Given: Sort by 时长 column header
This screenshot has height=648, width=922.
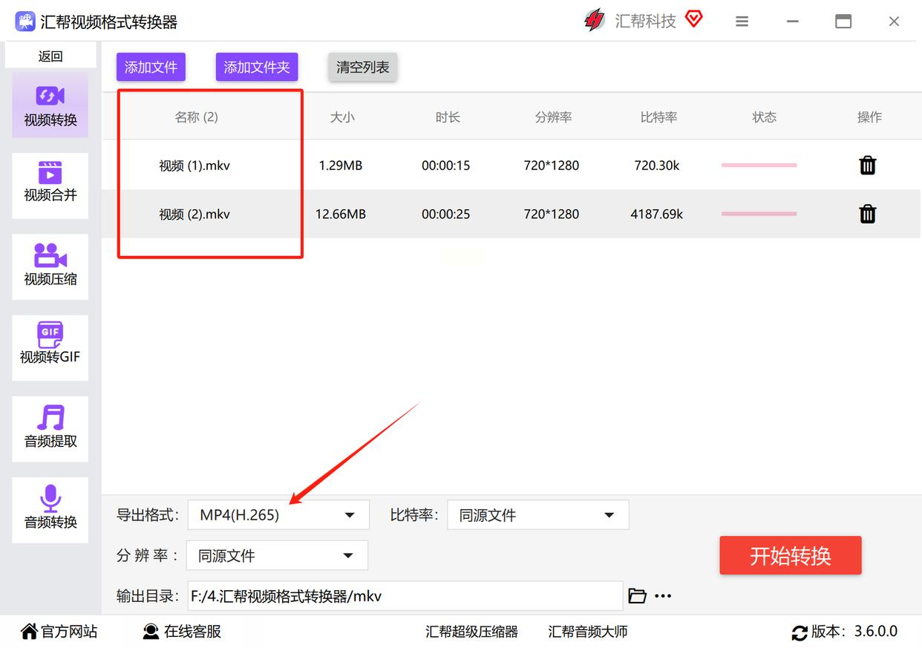Looking at the screenshot, I should click(x=448, y=117).
